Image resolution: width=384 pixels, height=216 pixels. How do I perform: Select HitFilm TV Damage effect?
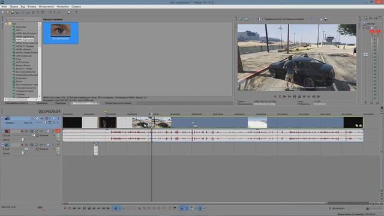[25, 46]
